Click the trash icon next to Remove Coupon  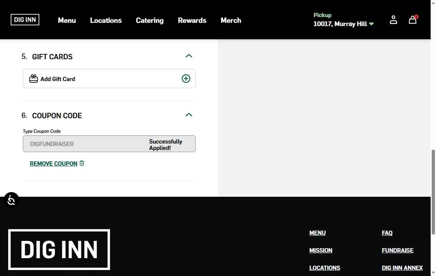point(82,163)
